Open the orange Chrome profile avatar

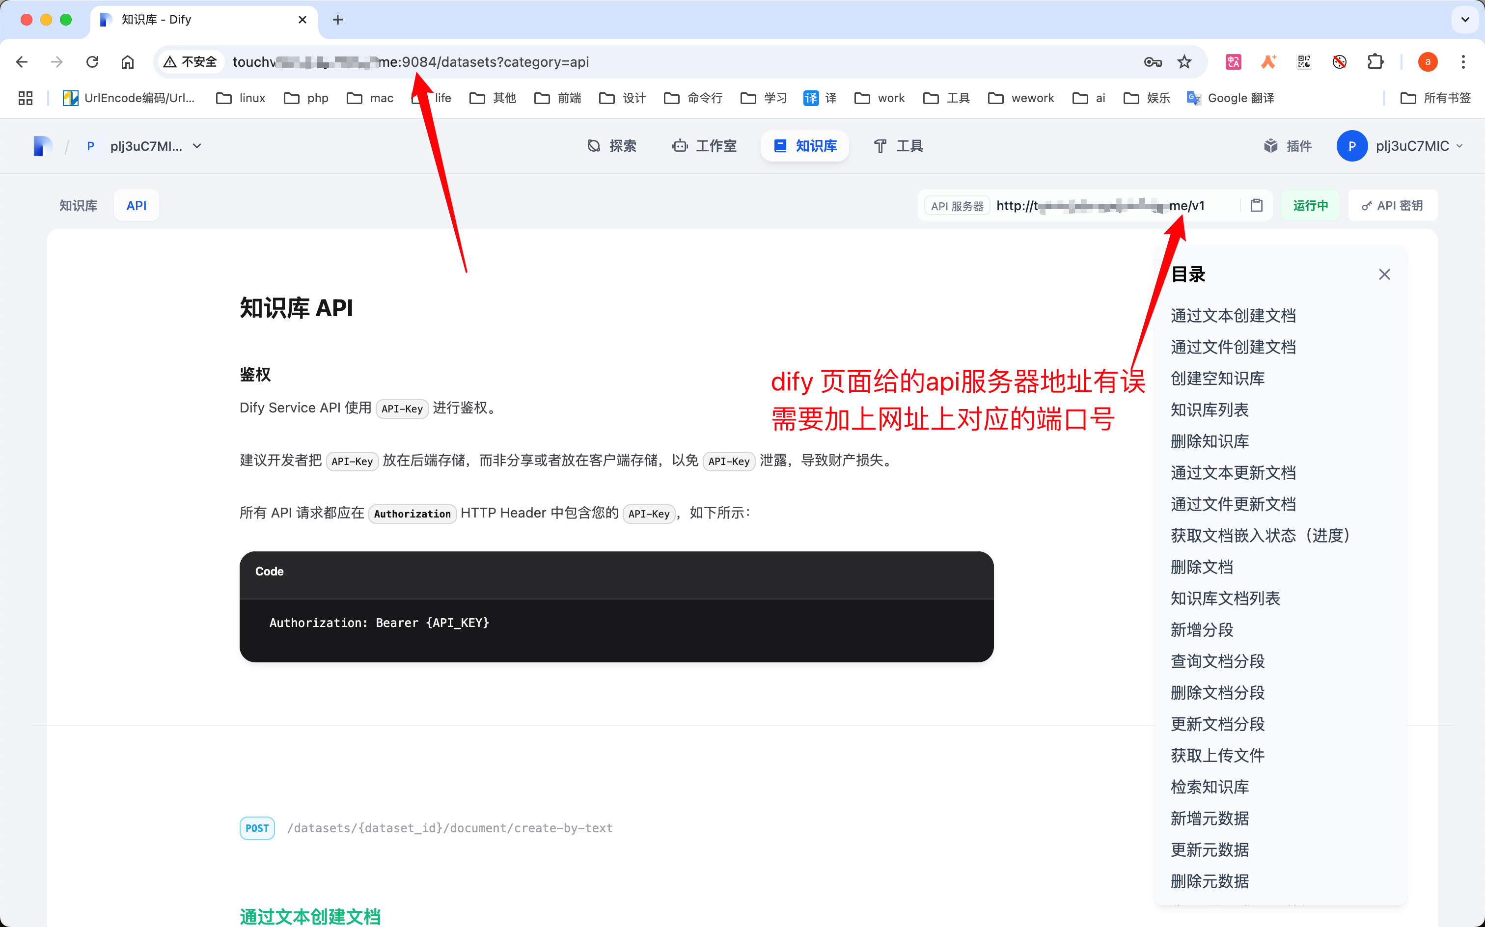(x=1428, y=62)
